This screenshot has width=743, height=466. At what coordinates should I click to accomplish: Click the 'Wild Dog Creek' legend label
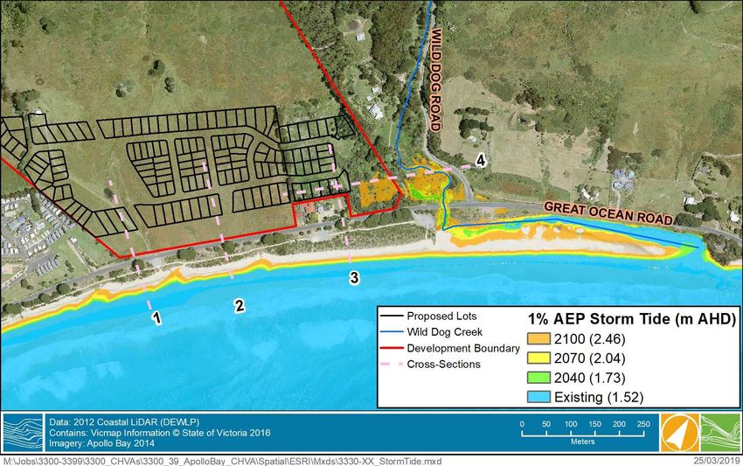(x=444, y=332)
